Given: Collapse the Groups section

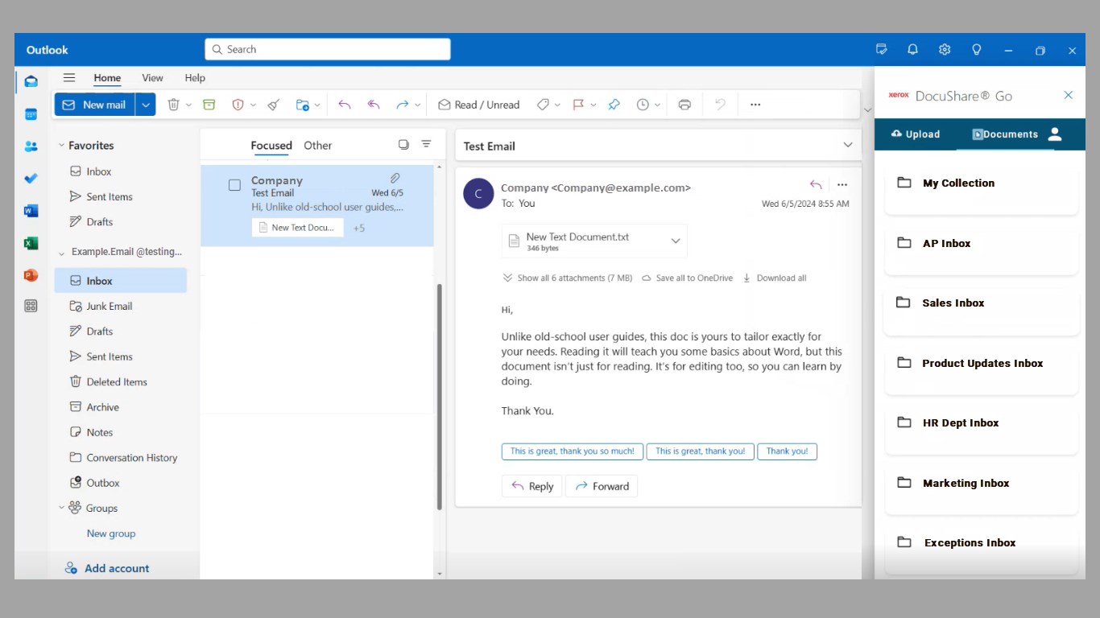Looking at the screenshot, I should (61, 508).
